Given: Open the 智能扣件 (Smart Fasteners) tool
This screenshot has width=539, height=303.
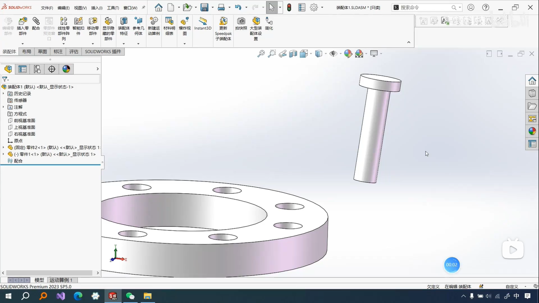Looking at the screenshot, I should click(x=78, y=21).
